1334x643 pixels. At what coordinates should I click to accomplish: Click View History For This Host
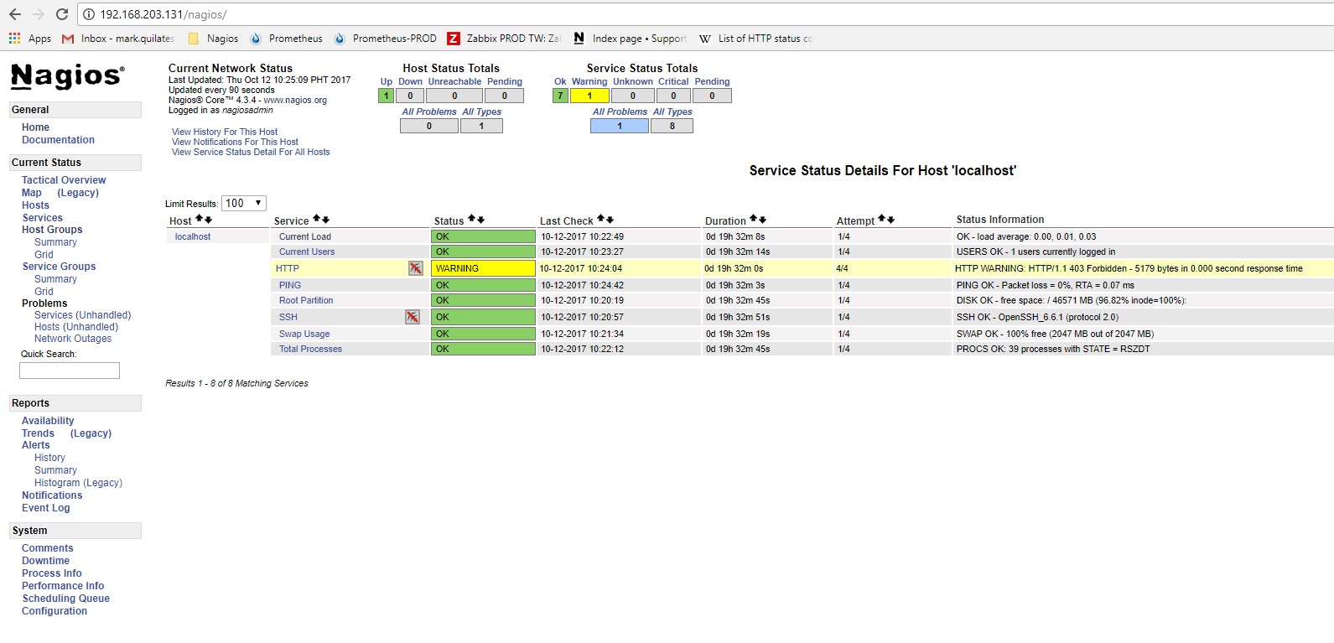(224, 132)
